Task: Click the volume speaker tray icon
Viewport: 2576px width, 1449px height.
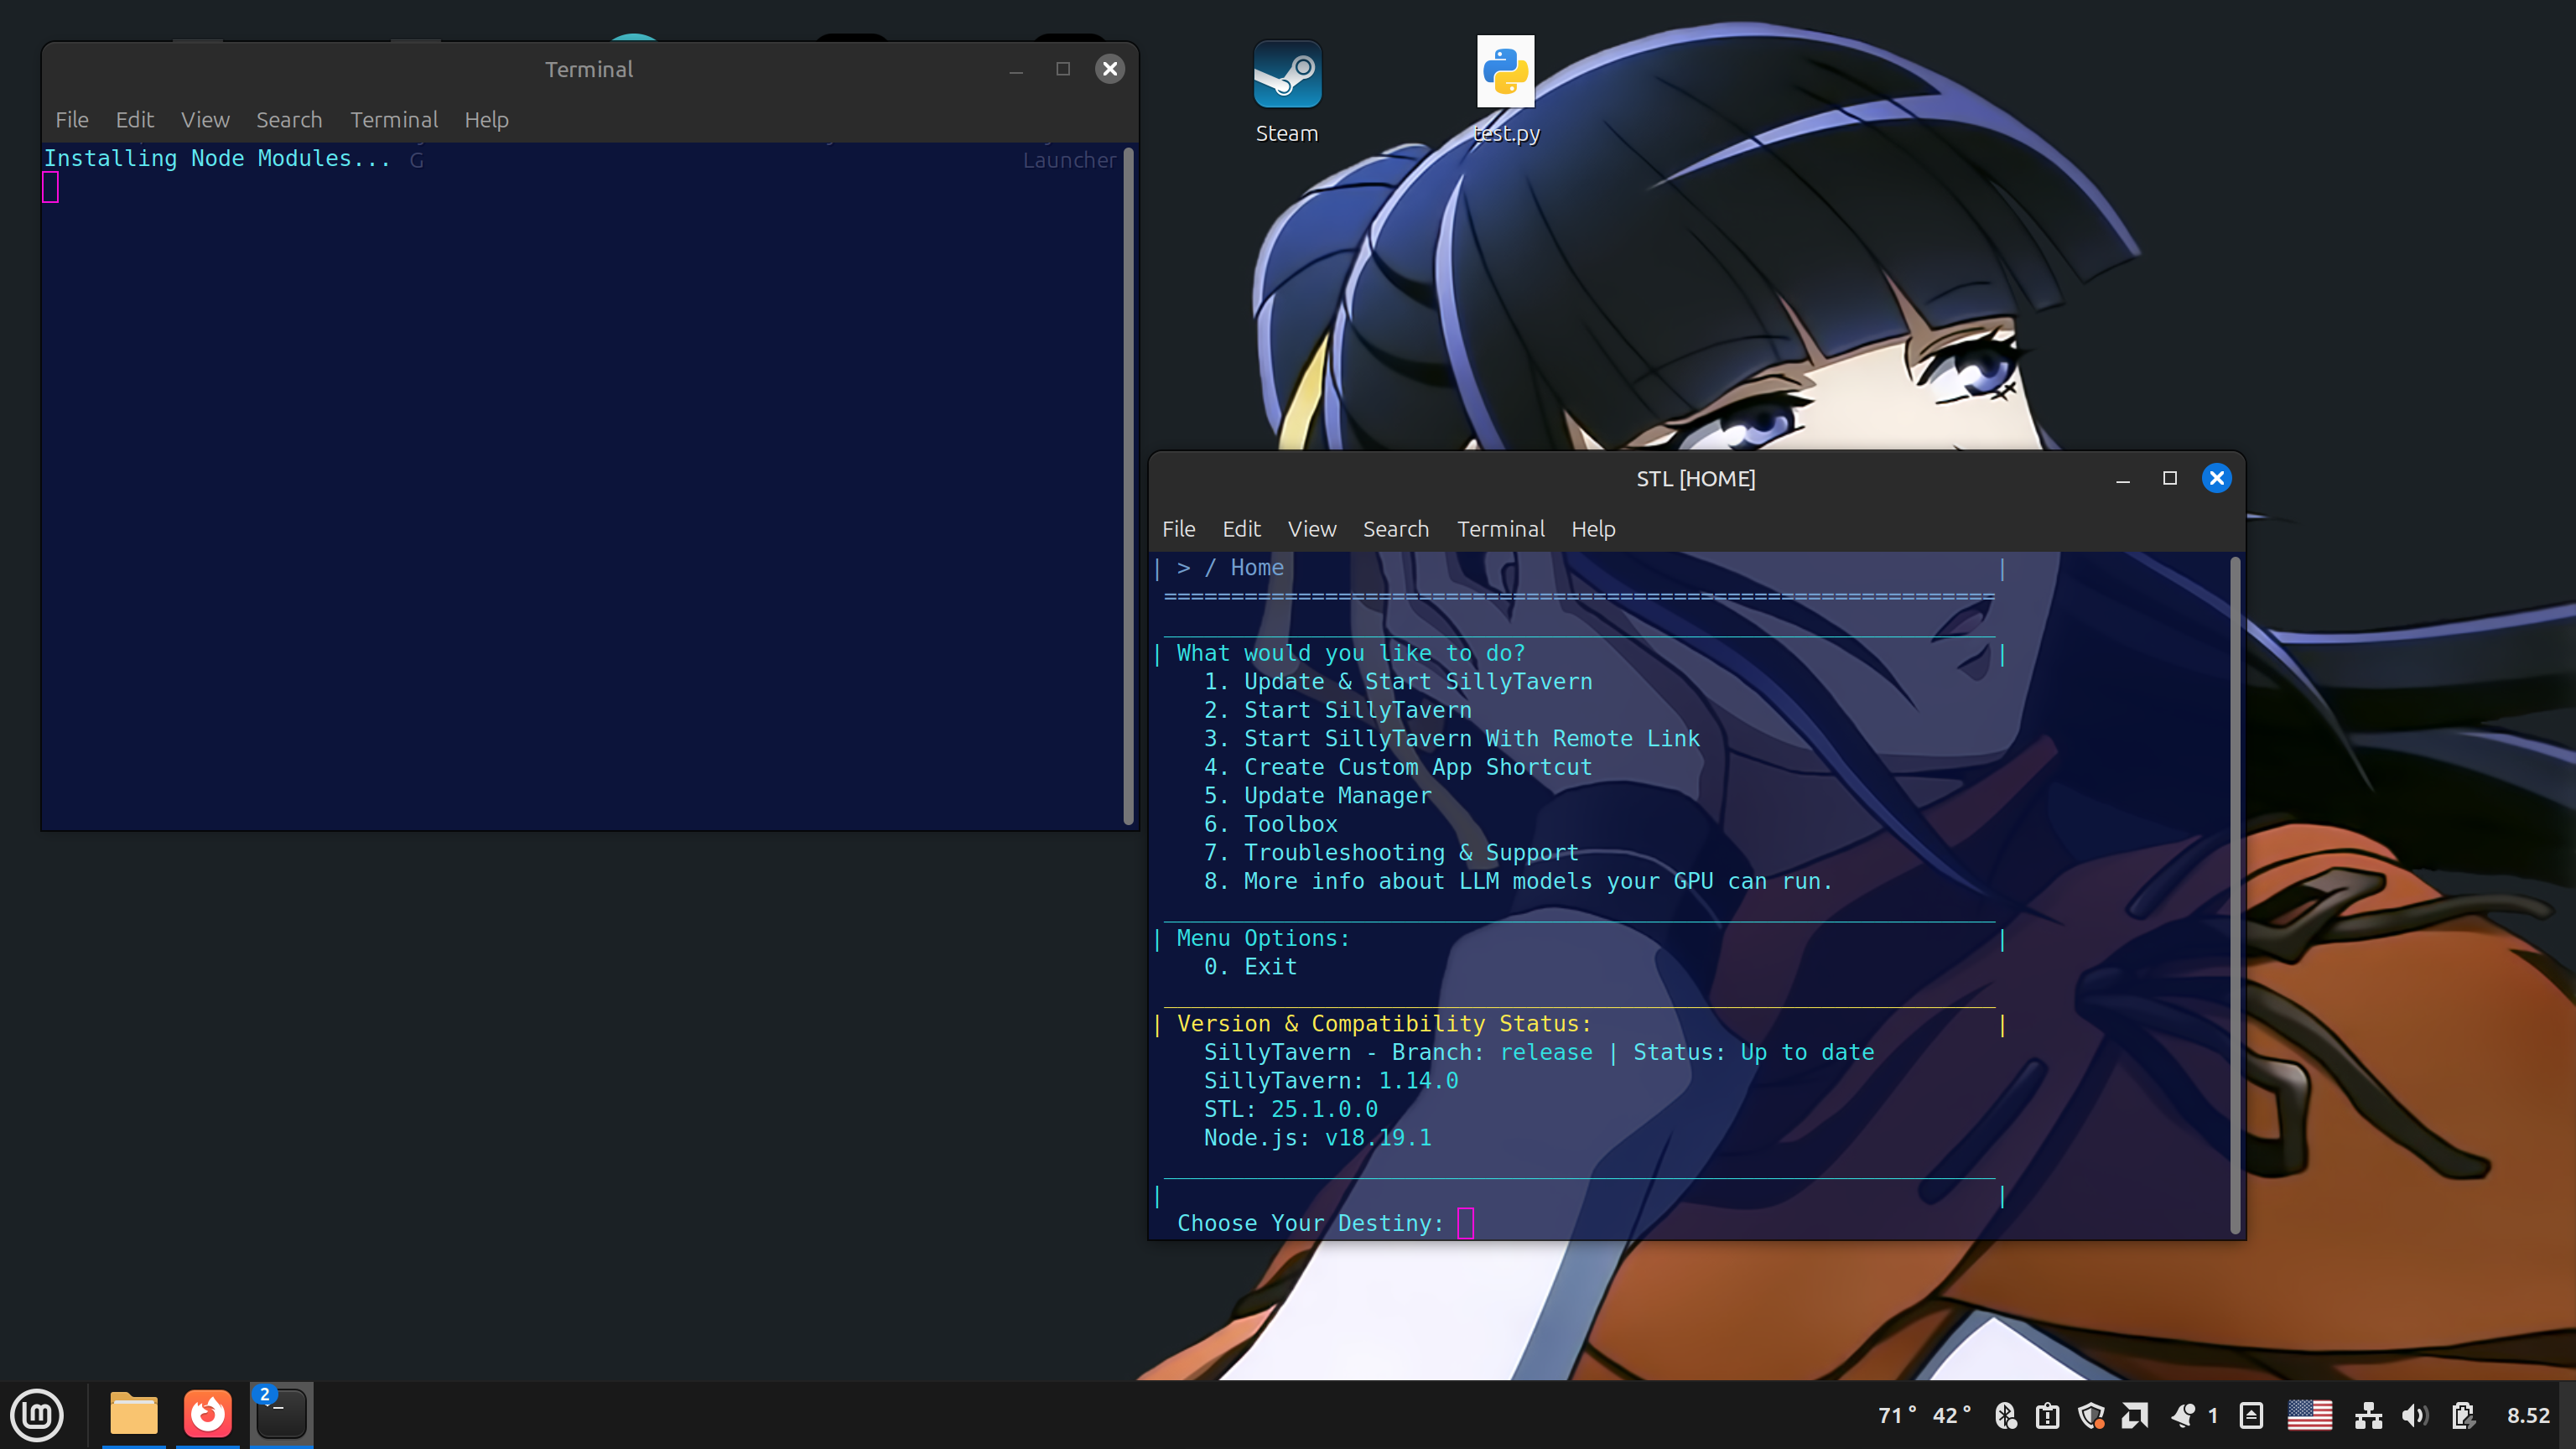Action: pyautogui.click(x=2414, y=1415)
